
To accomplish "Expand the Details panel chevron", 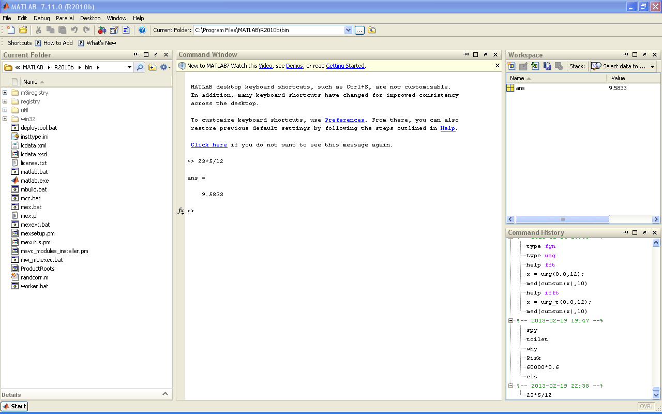I will coord(165,394).
